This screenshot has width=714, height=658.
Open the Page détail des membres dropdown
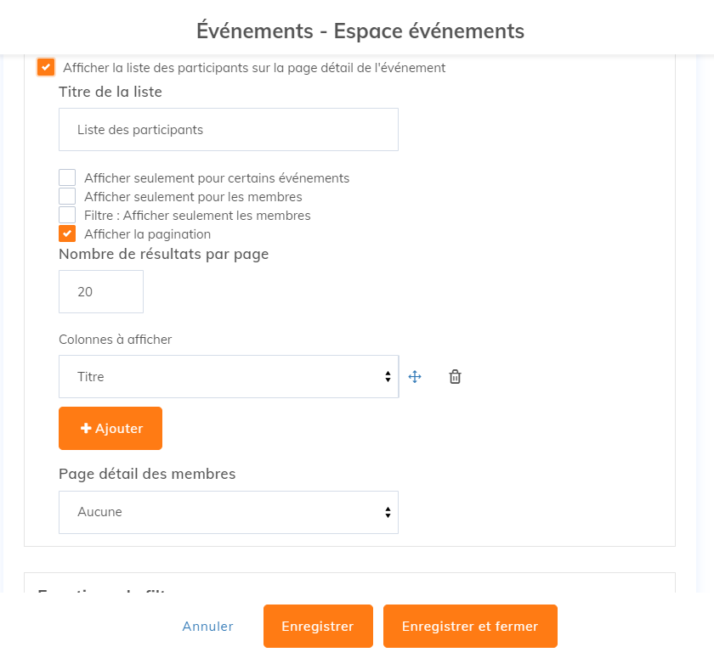coord(229,512)
